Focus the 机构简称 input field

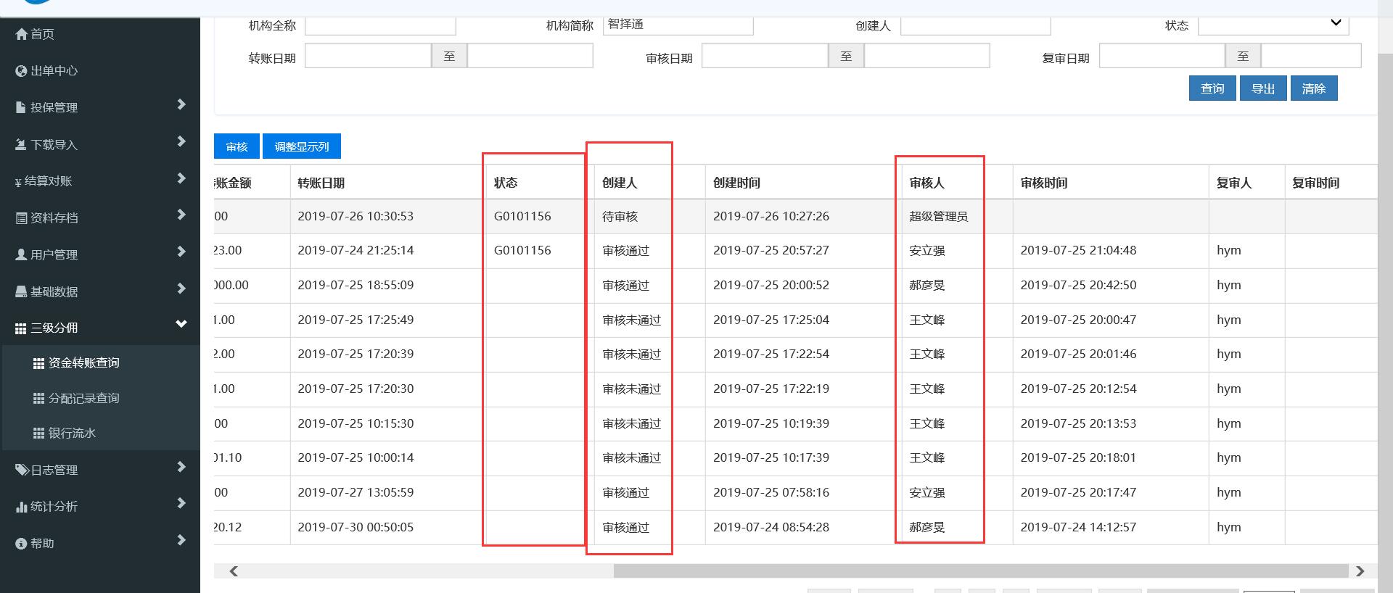678,25
